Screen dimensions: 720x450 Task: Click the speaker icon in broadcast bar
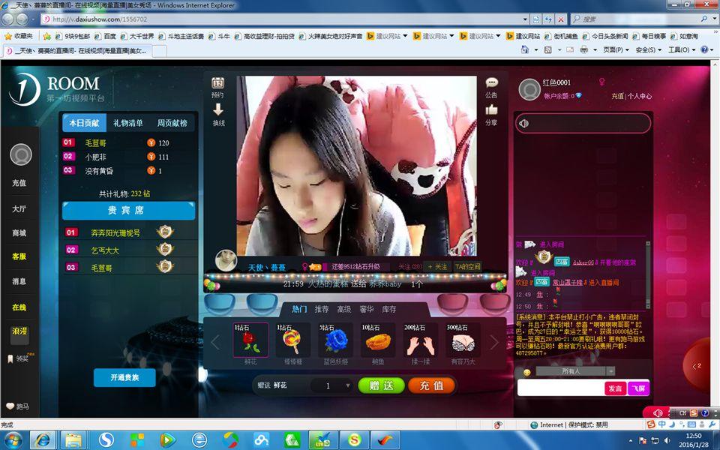(x=524, y=123)
